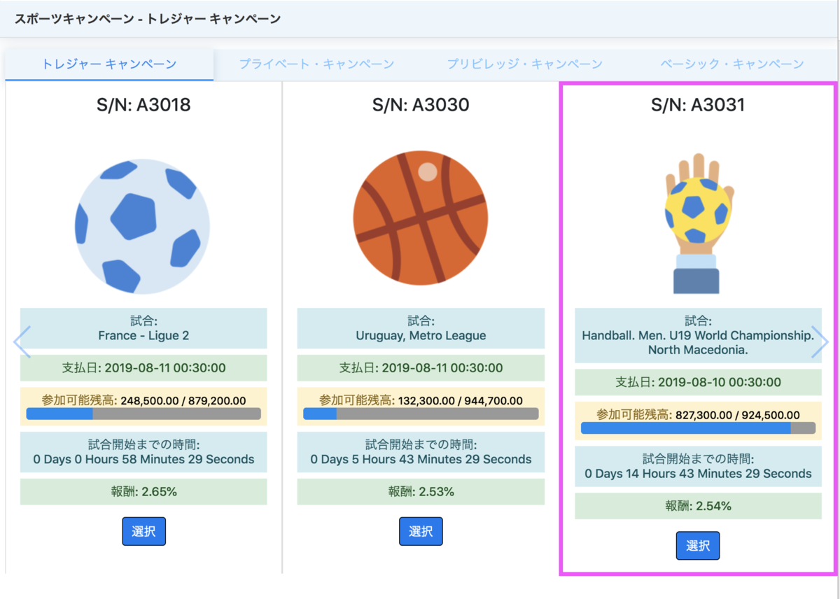Click 0 Days 0 Hours 58 Minutes countdown
840x599 pixels.
pyautogui.click(x=143, y=460)
